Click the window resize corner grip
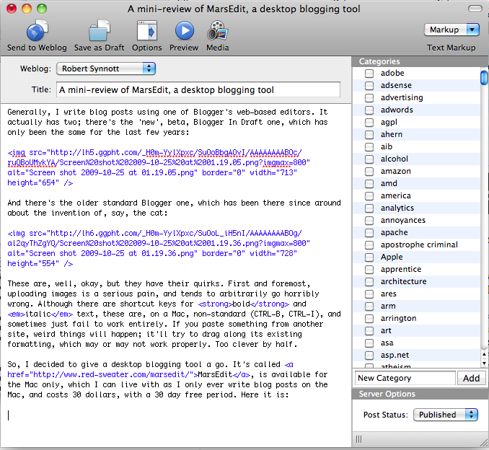The image size is (489, 450). (x=484, y=443)
